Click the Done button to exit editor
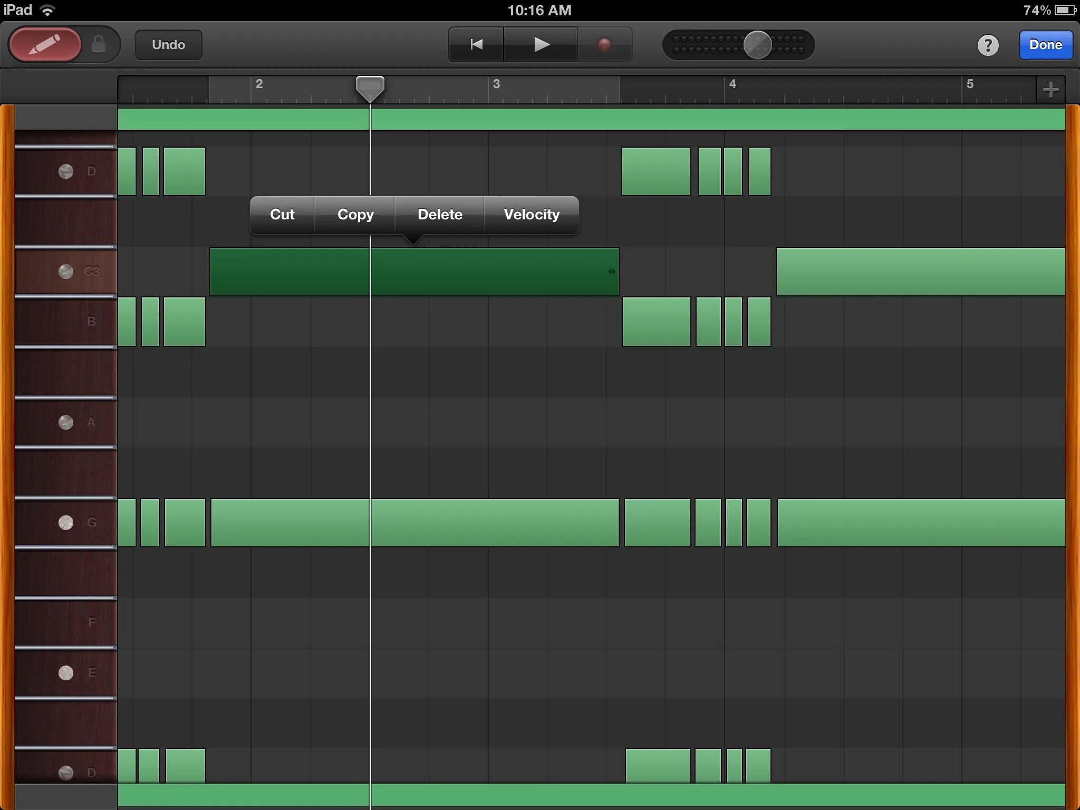This screenshot has height=810, width=1080. pos(1044,44)
